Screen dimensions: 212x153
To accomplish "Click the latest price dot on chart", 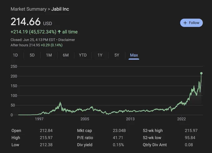I will pos(201,73).
